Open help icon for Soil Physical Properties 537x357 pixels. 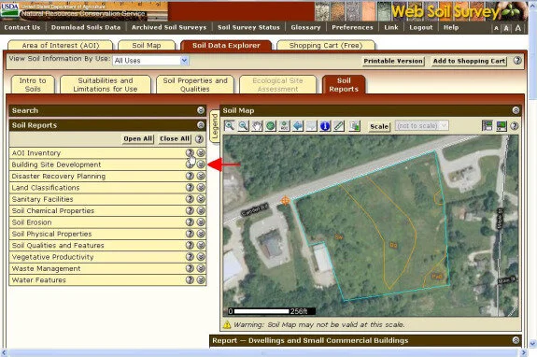point(190,234)
